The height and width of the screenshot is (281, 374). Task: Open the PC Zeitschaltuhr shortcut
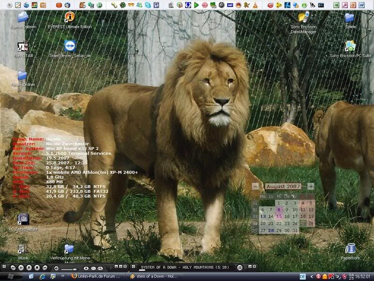click(x=22, y=220)
